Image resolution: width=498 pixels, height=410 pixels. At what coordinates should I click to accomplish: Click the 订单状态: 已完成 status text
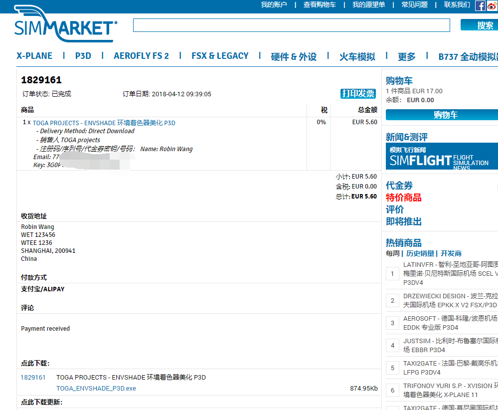(47, 94)
